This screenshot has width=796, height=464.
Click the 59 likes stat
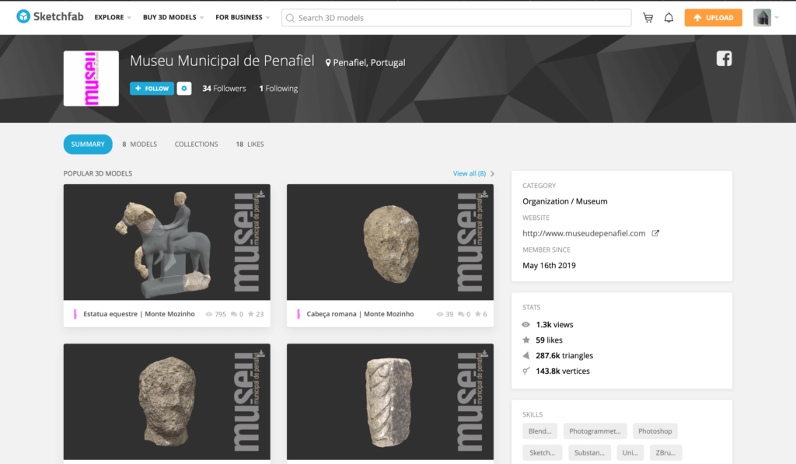pyautogui.click(x=549, y=340)
